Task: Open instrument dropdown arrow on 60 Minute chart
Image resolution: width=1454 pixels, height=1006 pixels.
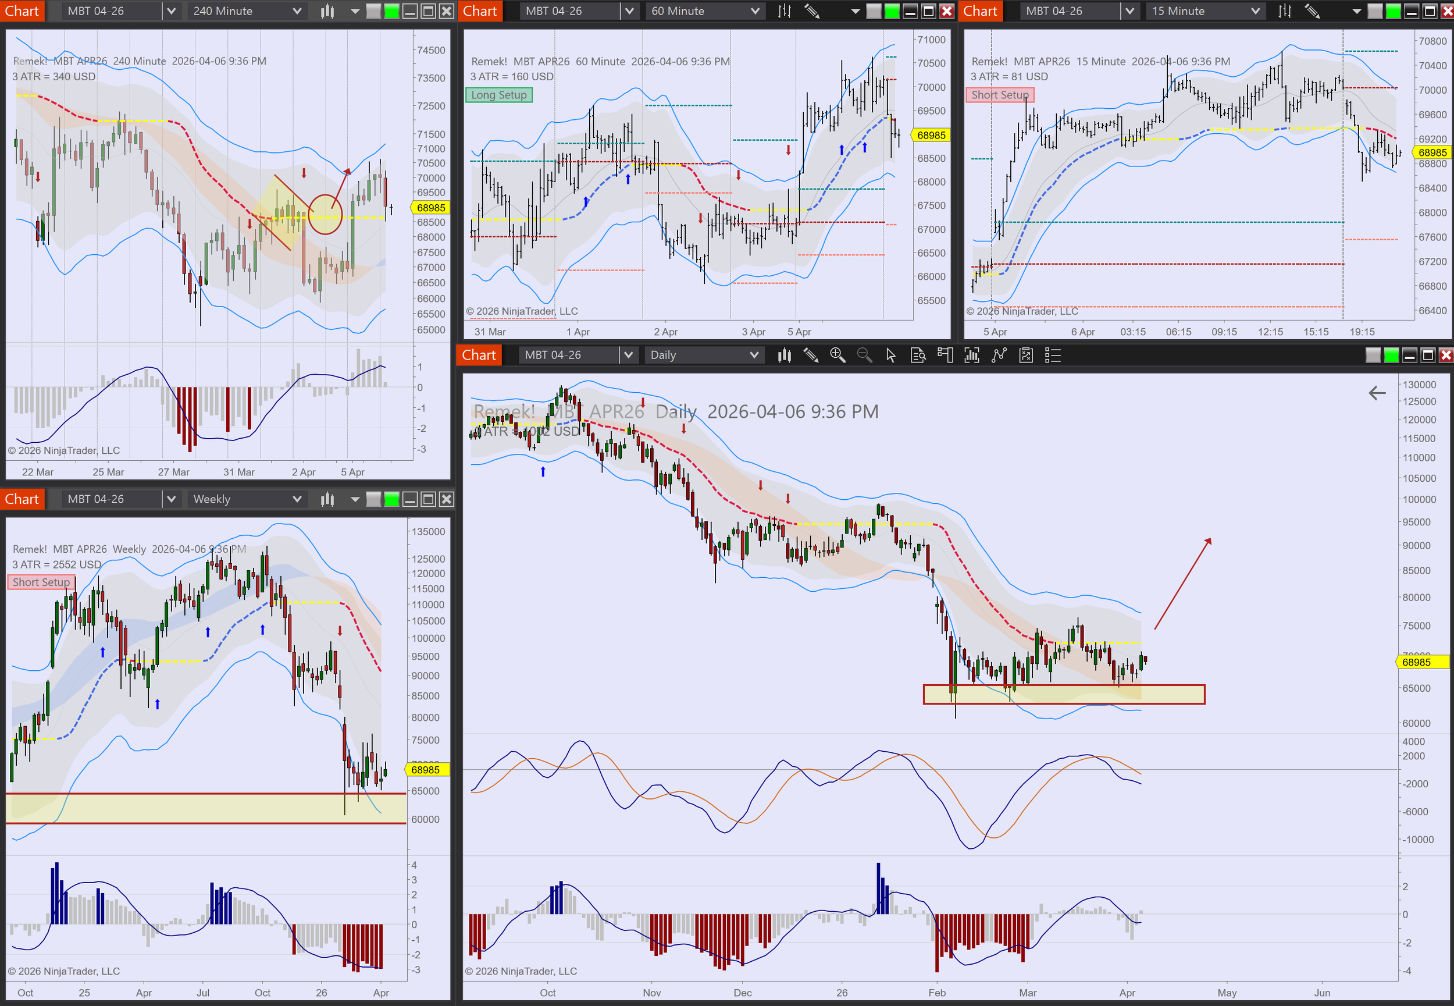Action: click(629, 12)
